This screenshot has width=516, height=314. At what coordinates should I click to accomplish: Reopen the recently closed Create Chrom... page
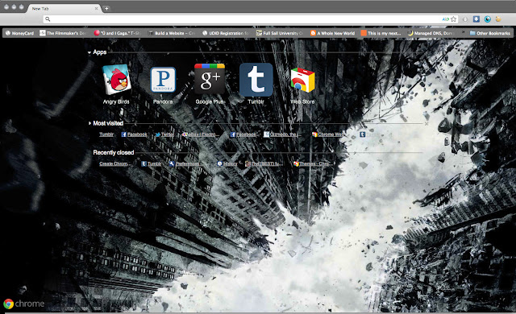click(115, 163)
